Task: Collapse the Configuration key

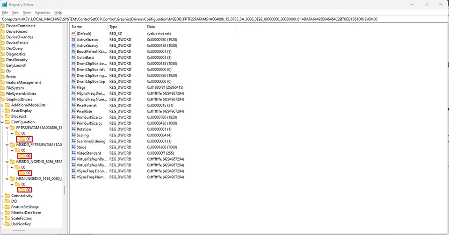Action: coord(2,122)
